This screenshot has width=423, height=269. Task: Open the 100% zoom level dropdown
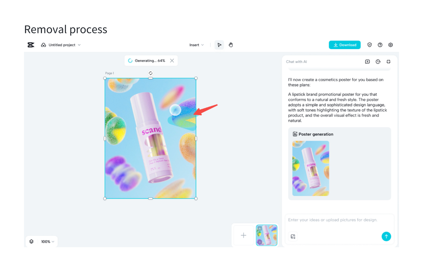coord(48,242)
